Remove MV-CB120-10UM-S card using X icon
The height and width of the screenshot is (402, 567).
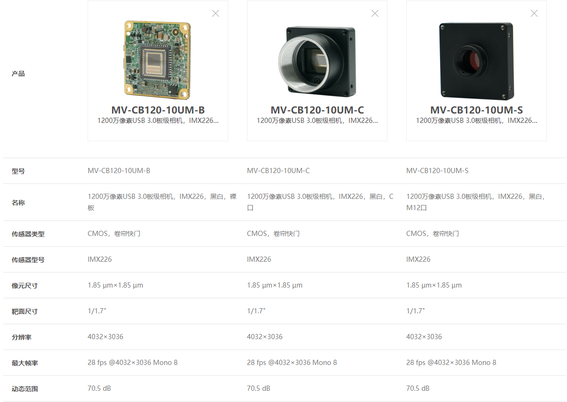(x=534, y=14)
